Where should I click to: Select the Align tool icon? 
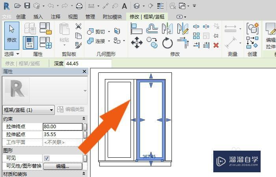coord(136,28)
